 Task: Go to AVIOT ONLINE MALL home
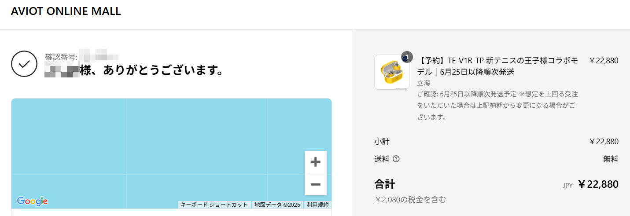click(x=66, y=11)
